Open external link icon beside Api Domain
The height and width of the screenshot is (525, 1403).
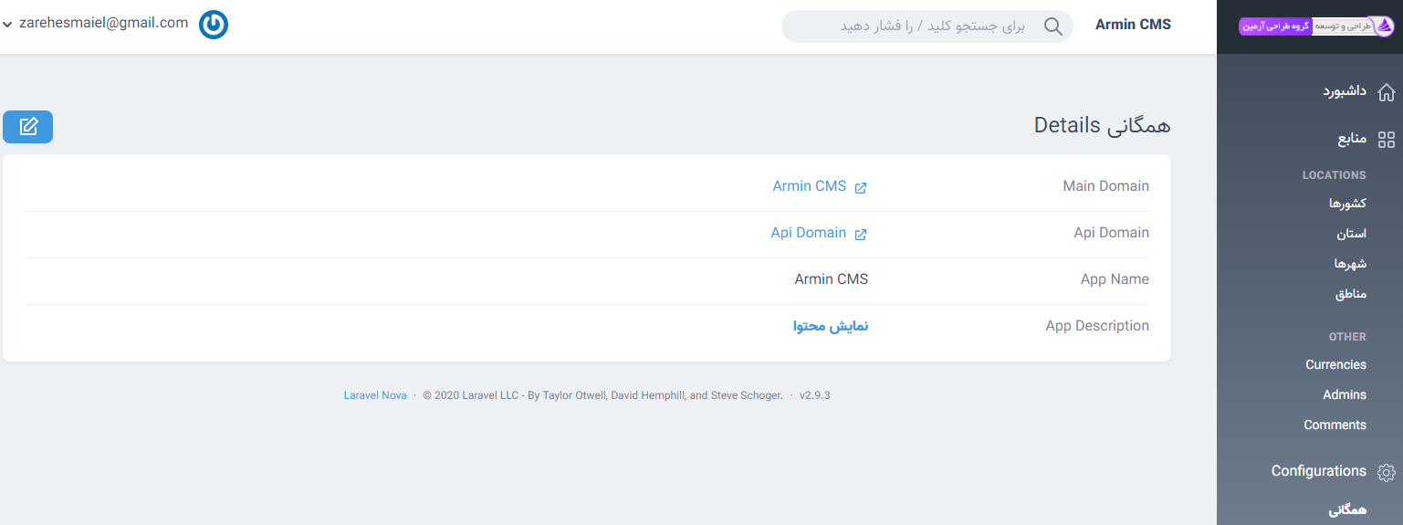tap(860, 234)
